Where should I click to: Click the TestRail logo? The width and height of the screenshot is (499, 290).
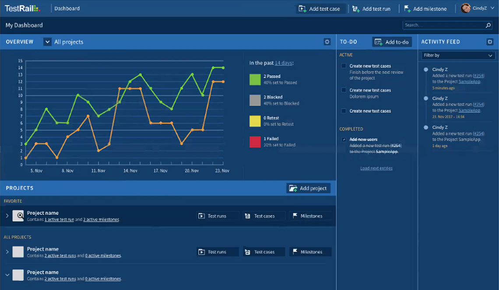[22, 8]
